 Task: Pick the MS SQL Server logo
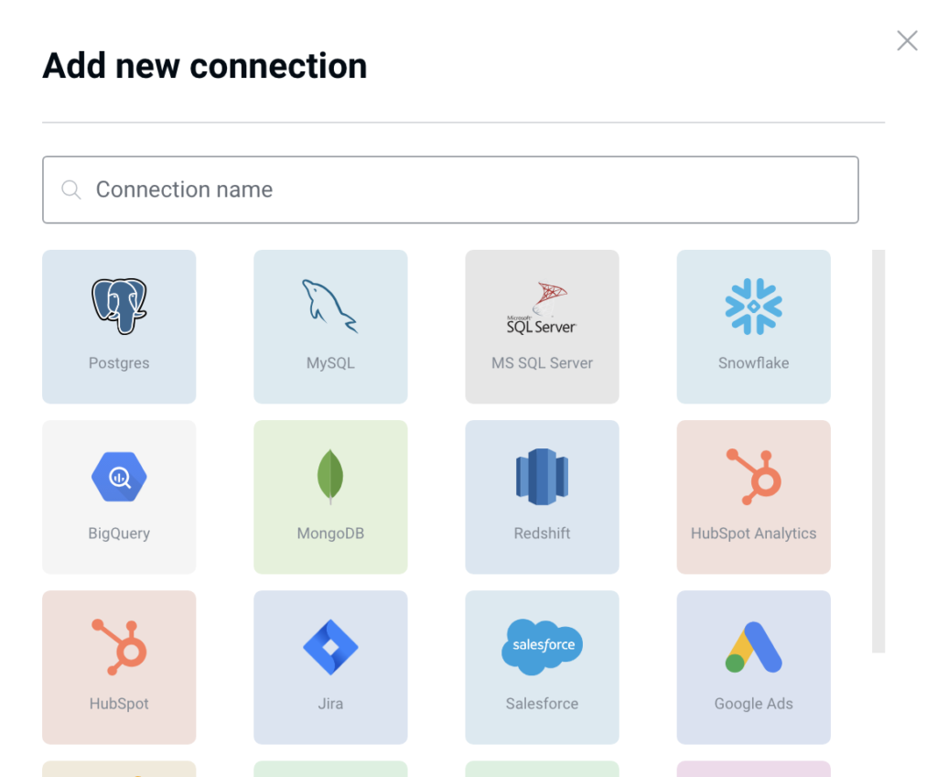542,308
